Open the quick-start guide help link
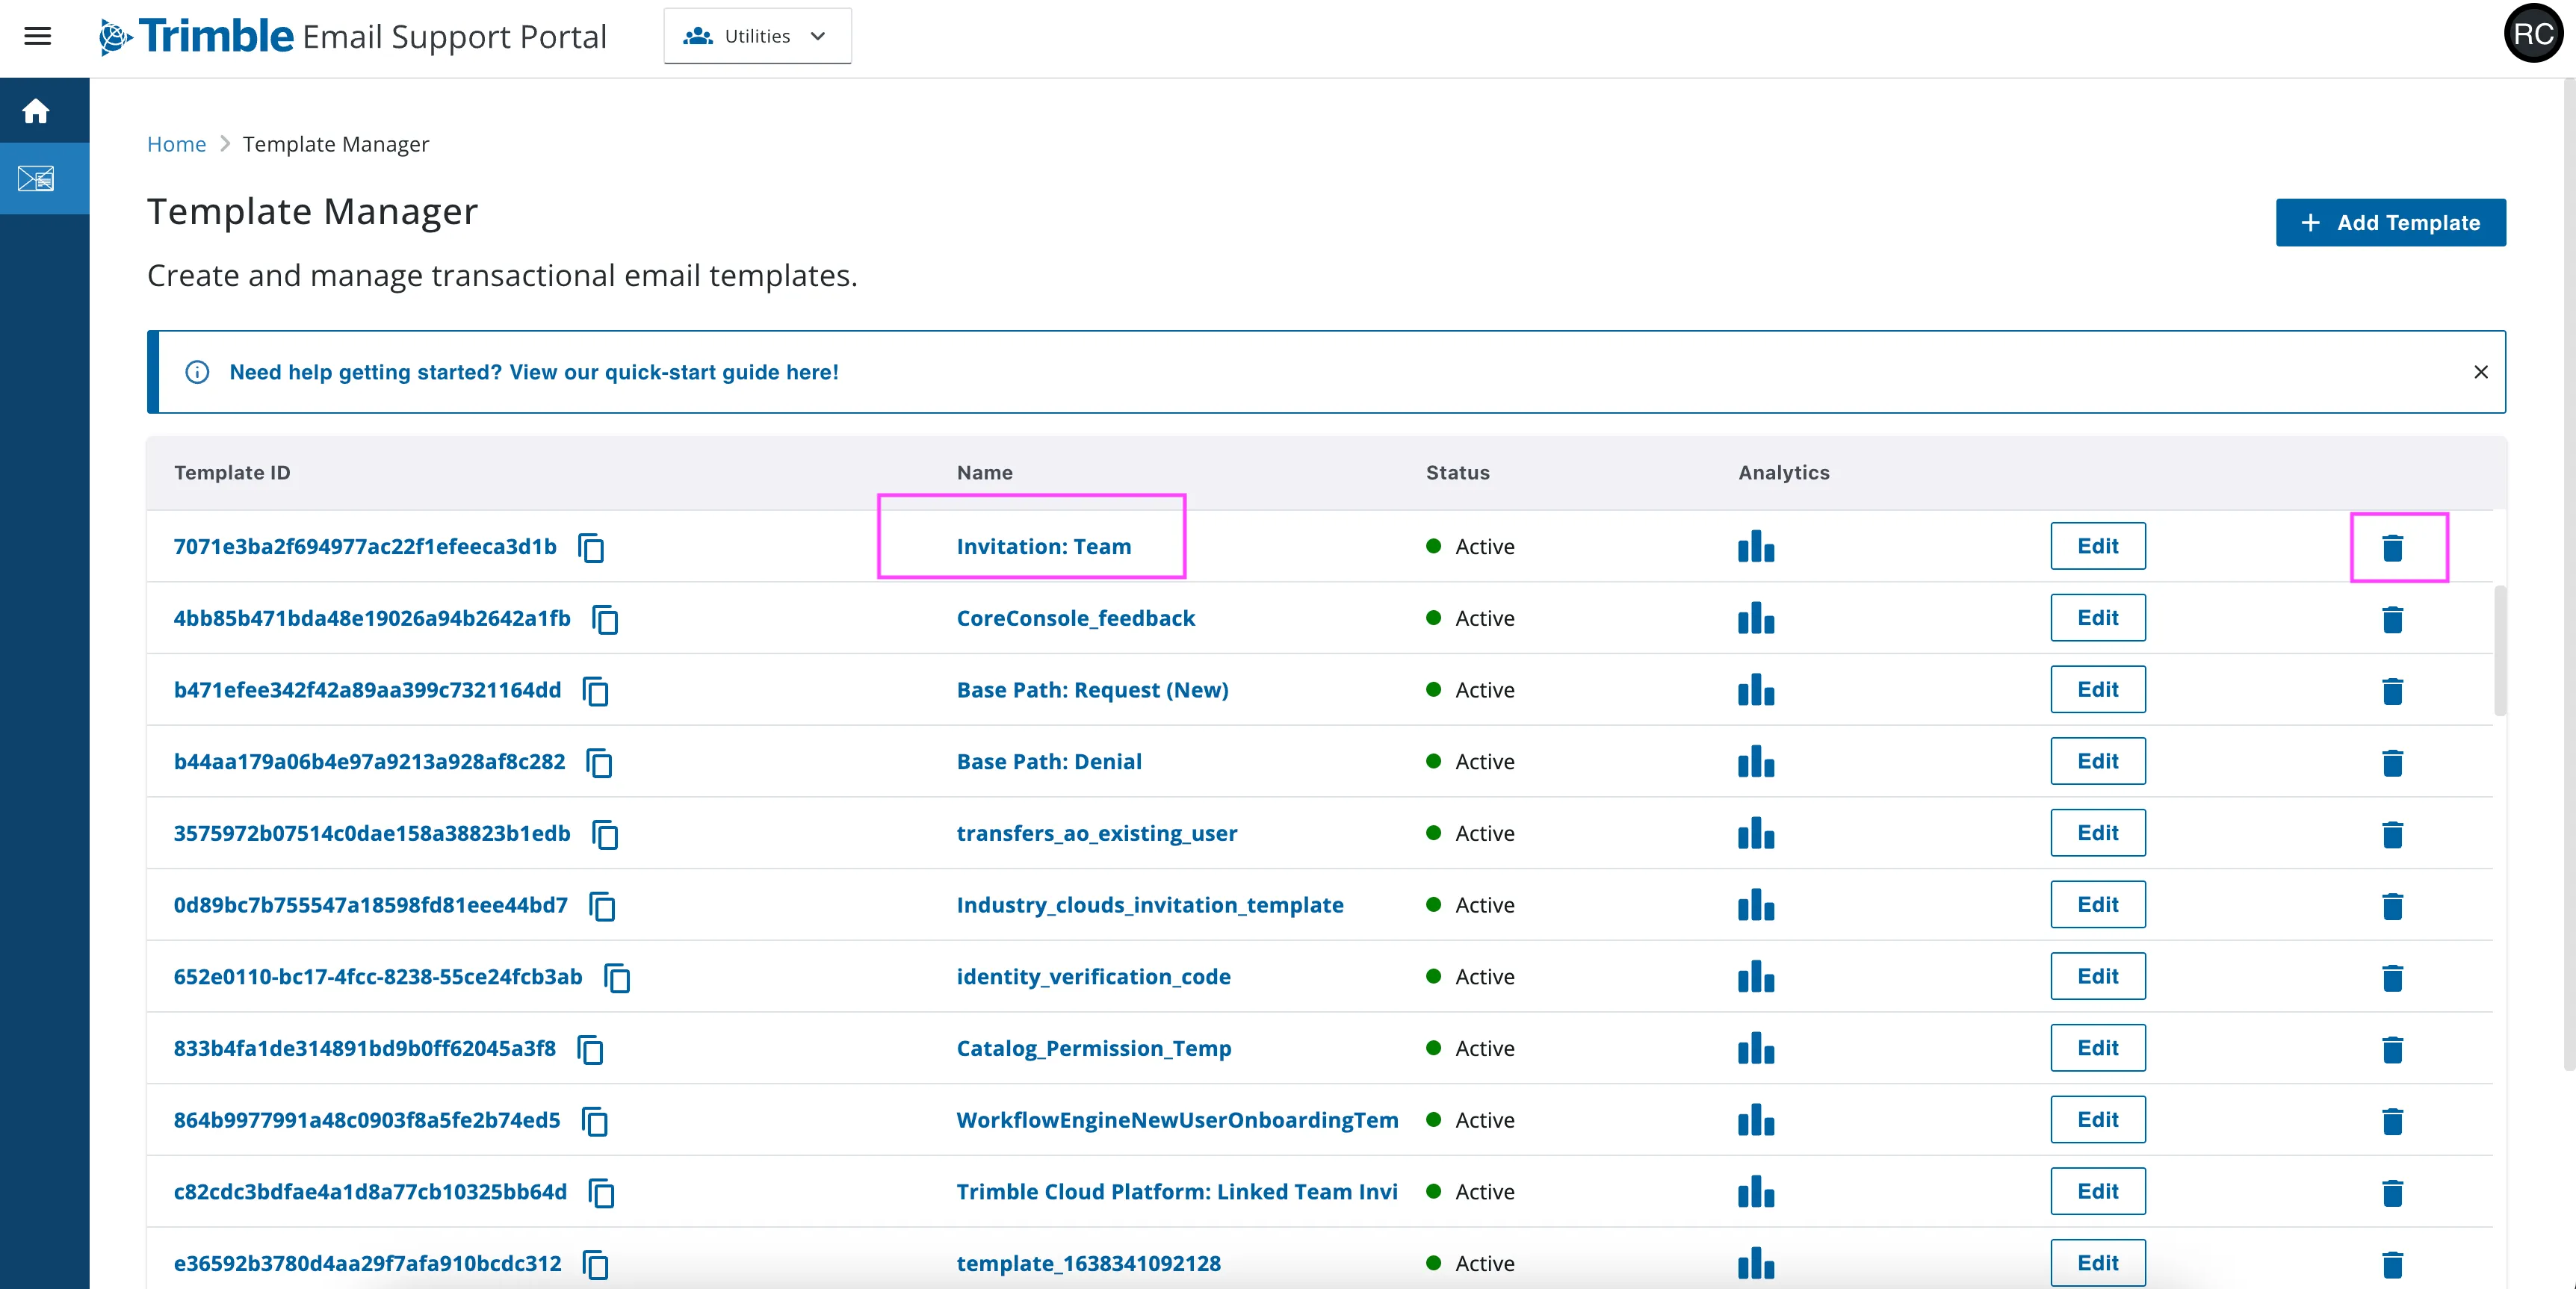The image size is (2576, 1289). 534,372
